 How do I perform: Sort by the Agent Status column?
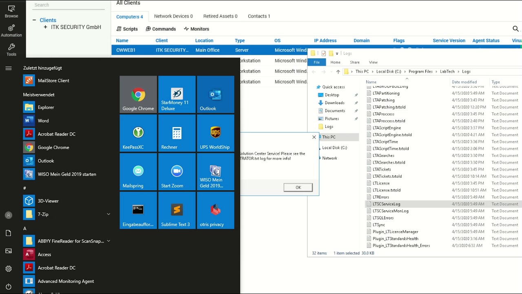(x=486, y=40)
